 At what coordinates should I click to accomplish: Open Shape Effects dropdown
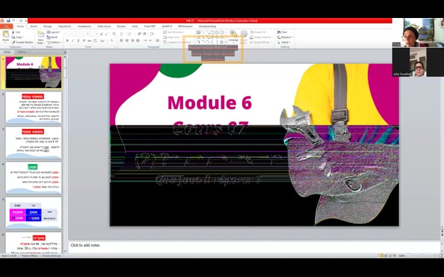coord(262,42)
